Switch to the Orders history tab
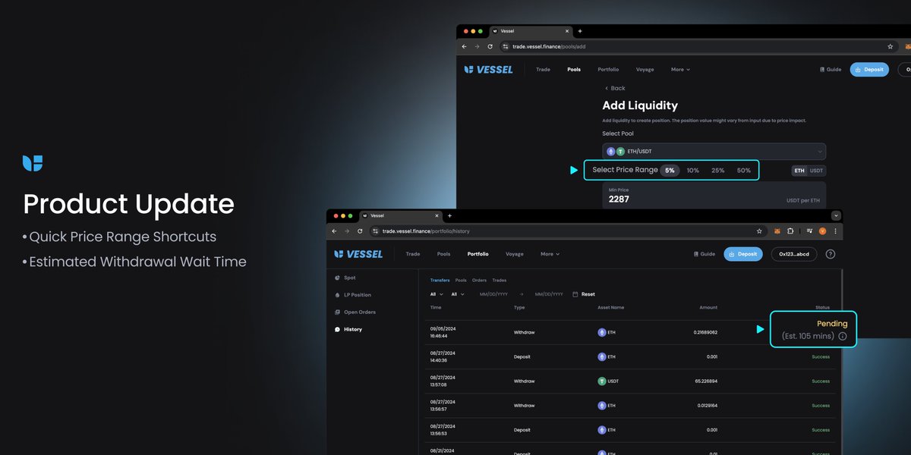911x455 pixels. [479, 281]
